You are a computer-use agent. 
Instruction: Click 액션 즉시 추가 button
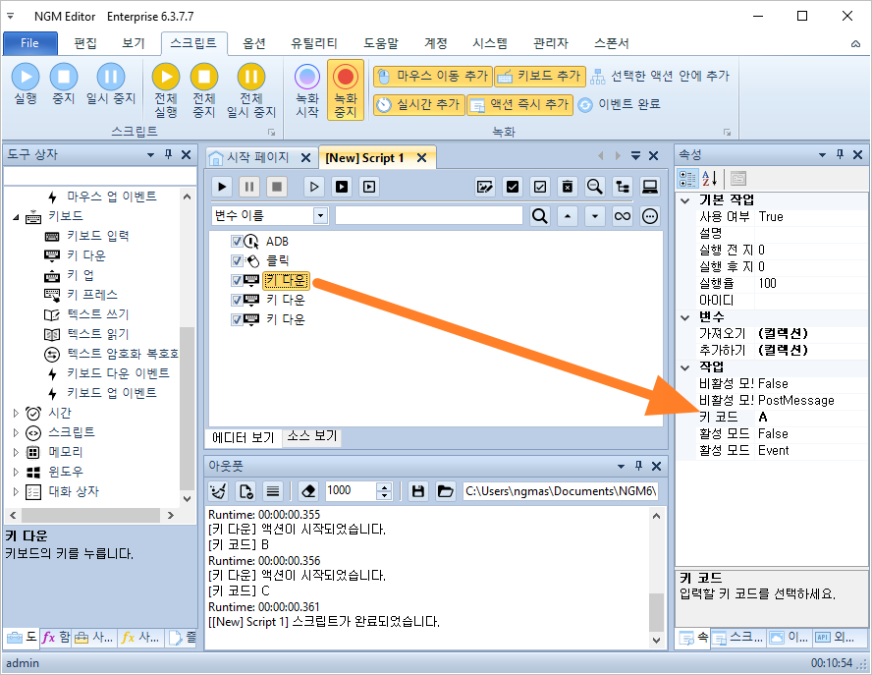(x=519, y=104)
